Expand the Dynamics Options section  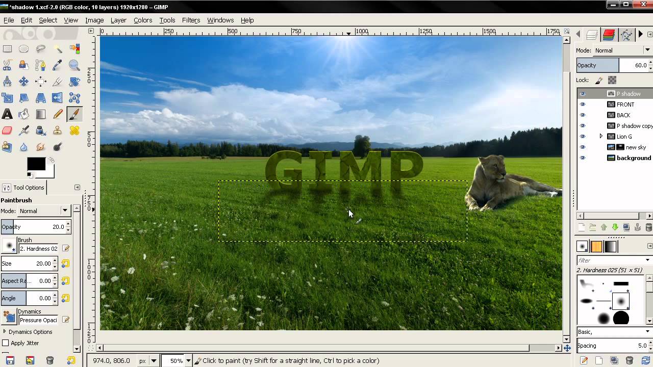(5, 332)
